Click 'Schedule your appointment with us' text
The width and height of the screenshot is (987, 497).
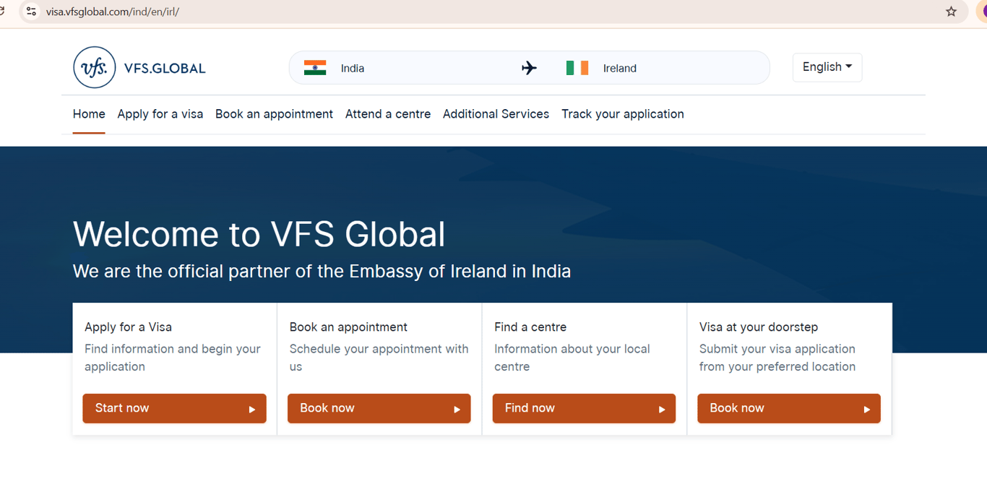(379, 358)
